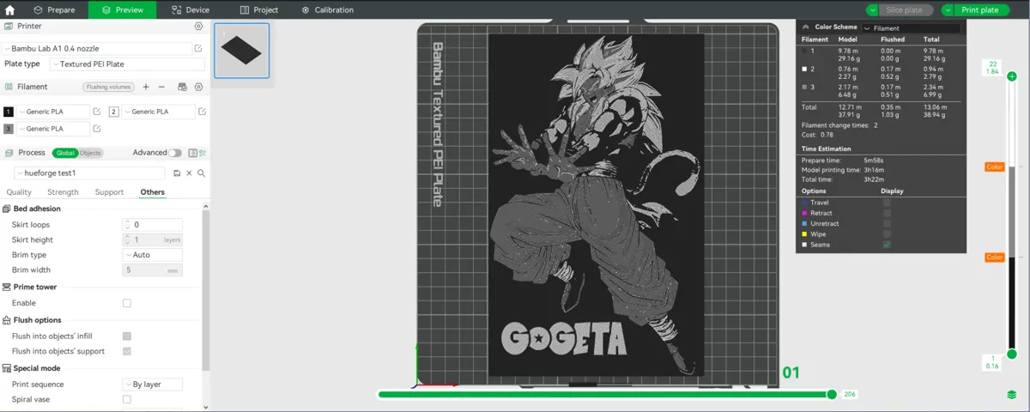Open the Print sequence dropdown
1030x412 pixels.
[153, 385]
